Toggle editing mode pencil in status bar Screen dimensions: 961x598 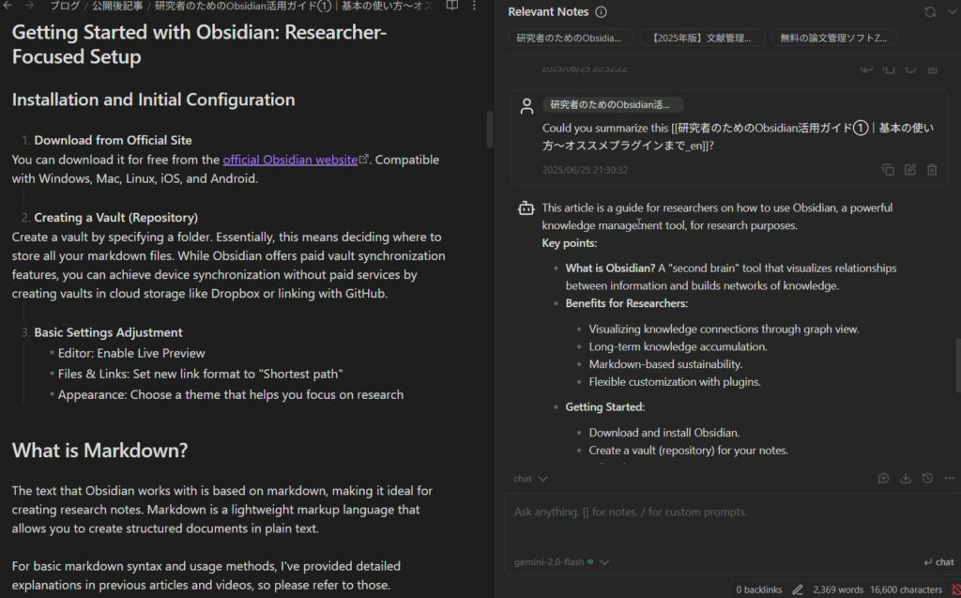coord(798,590)
